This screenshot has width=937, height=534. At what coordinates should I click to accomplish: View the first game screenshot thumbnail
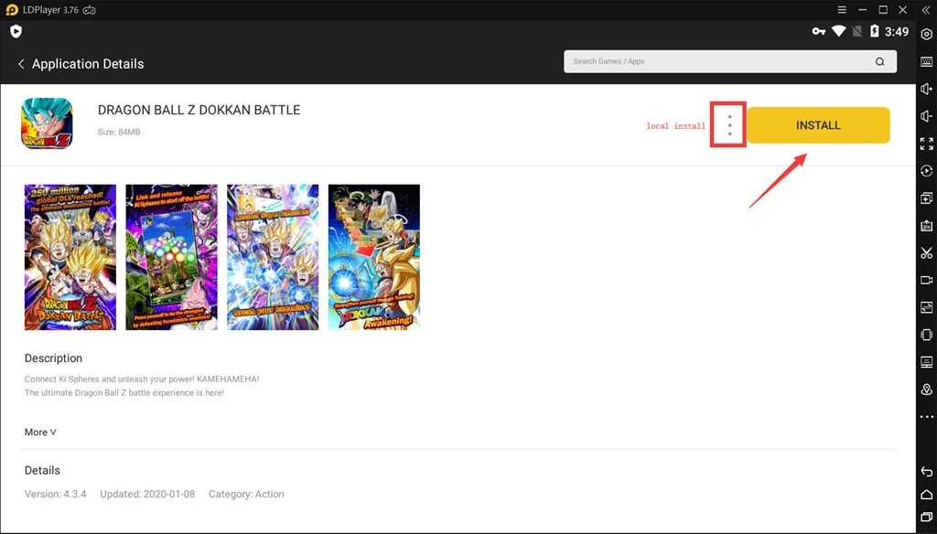pos(70,257)
